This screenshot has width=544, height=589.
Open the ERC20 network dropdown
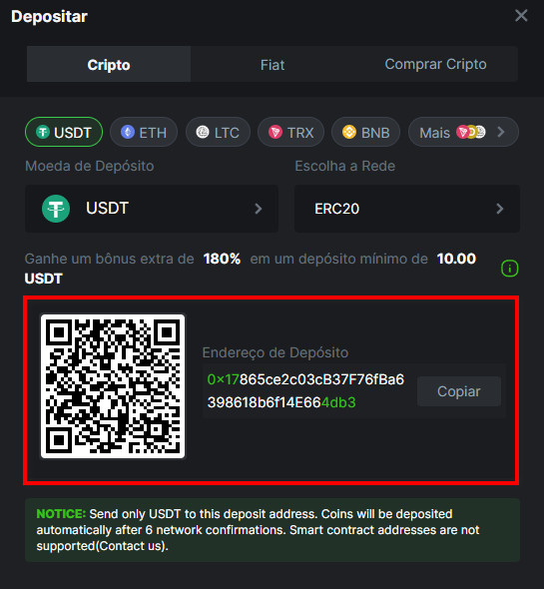(x=407, y=209)
